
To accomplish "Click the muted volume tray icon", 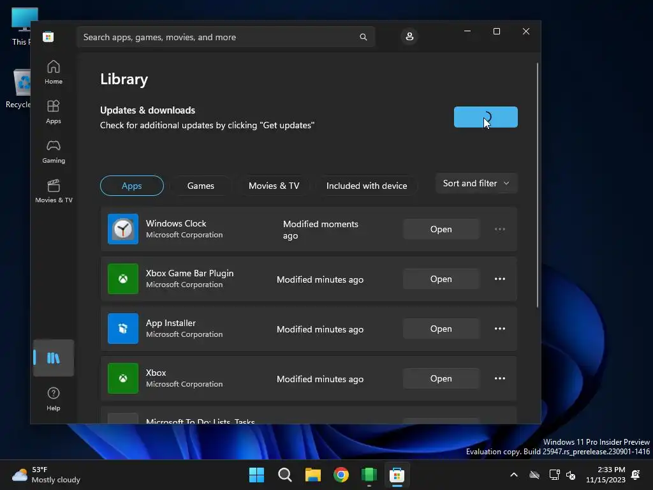I will coord(571,475).
